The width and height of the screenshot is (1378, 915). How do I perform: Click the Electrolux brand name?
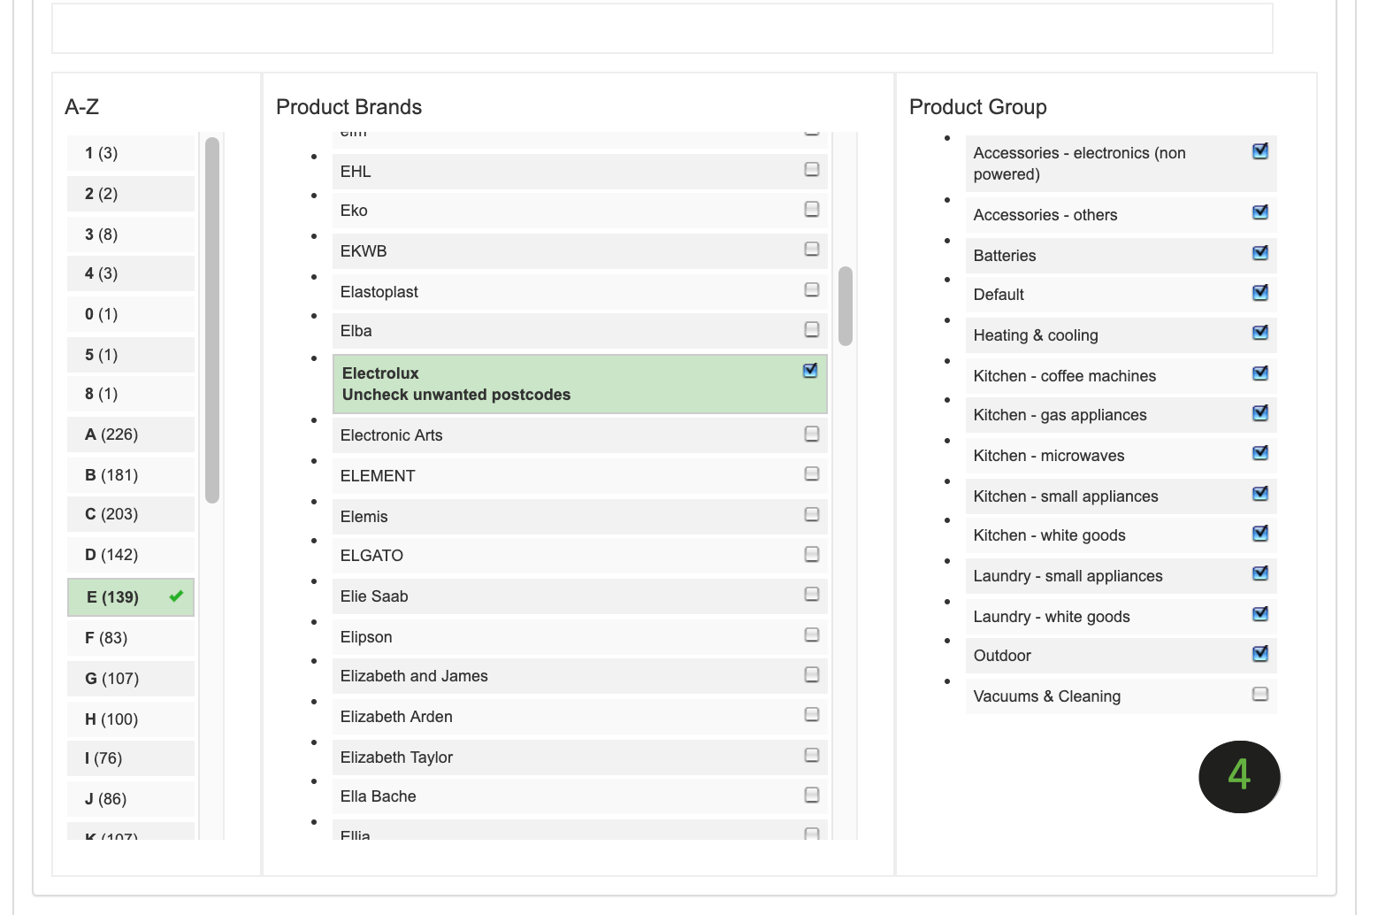[x=380, y=373]
